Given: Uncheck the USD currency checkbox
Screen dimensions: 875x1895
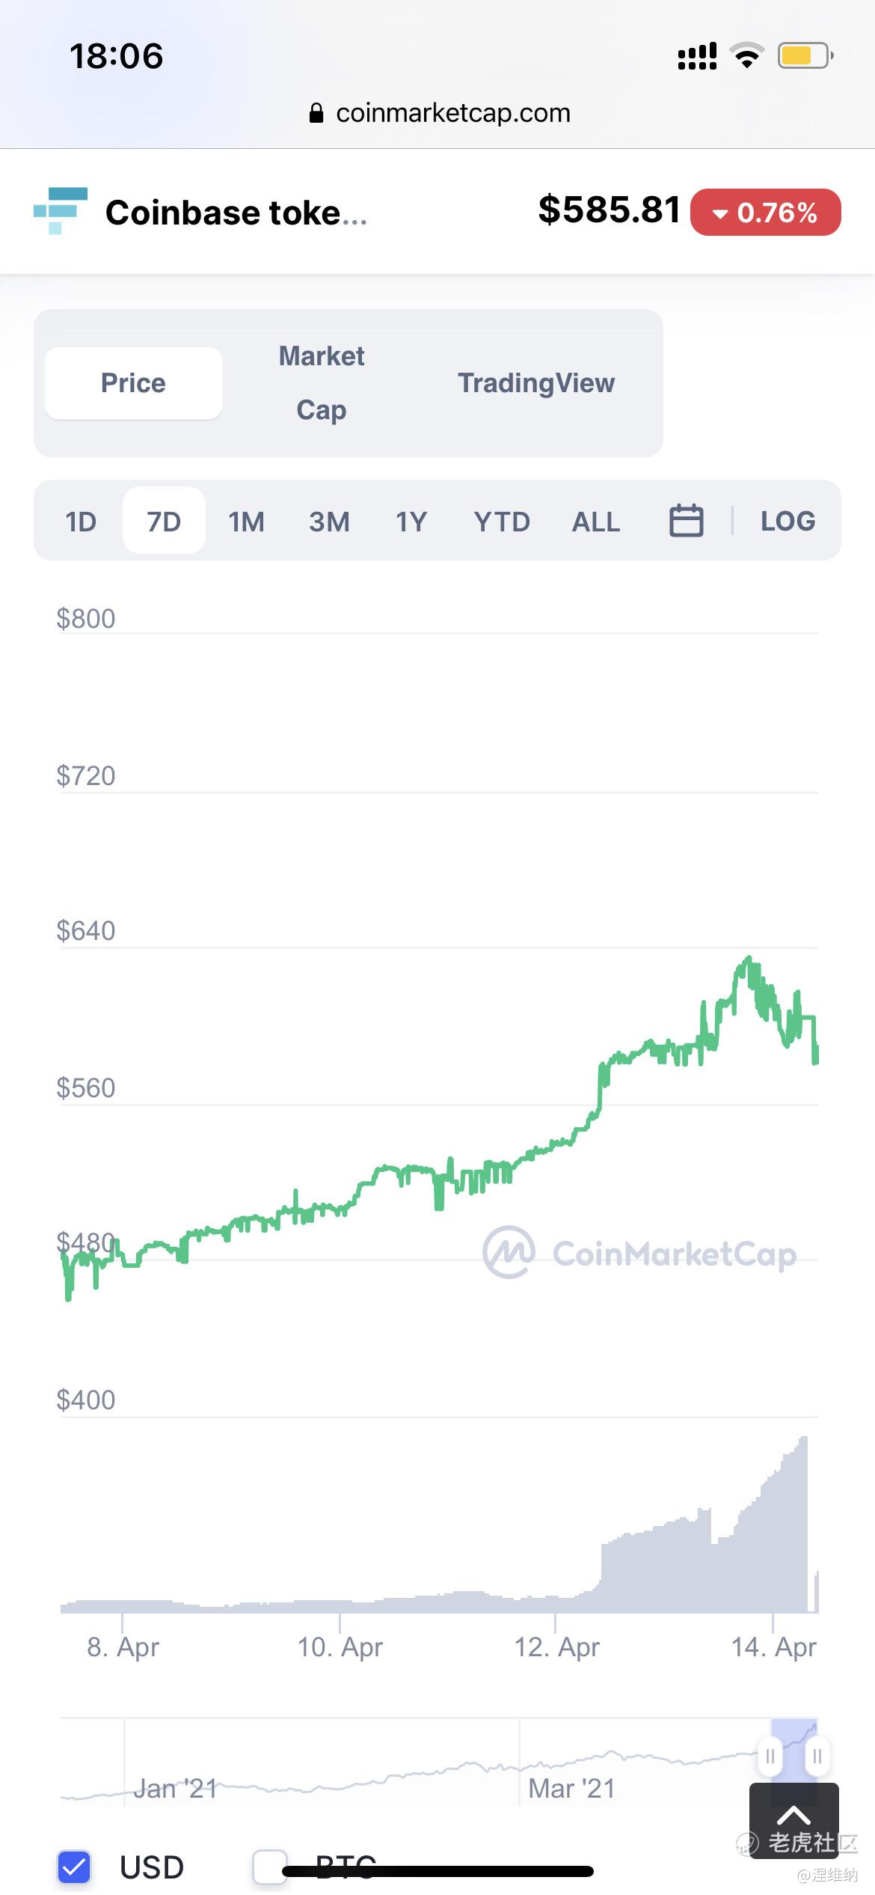Looking at the screenshot, I should point(74,1867).
